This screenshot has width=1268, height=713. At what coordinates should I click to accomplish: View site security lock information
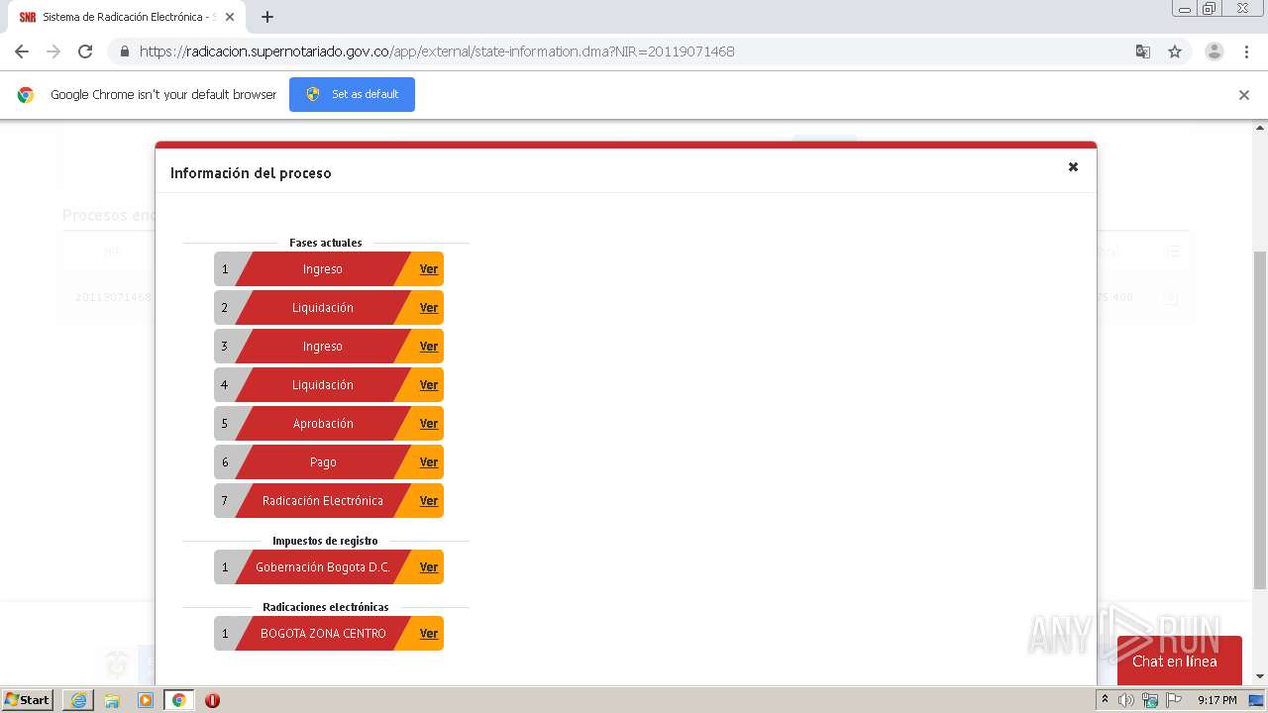click(x=124, y=51)
